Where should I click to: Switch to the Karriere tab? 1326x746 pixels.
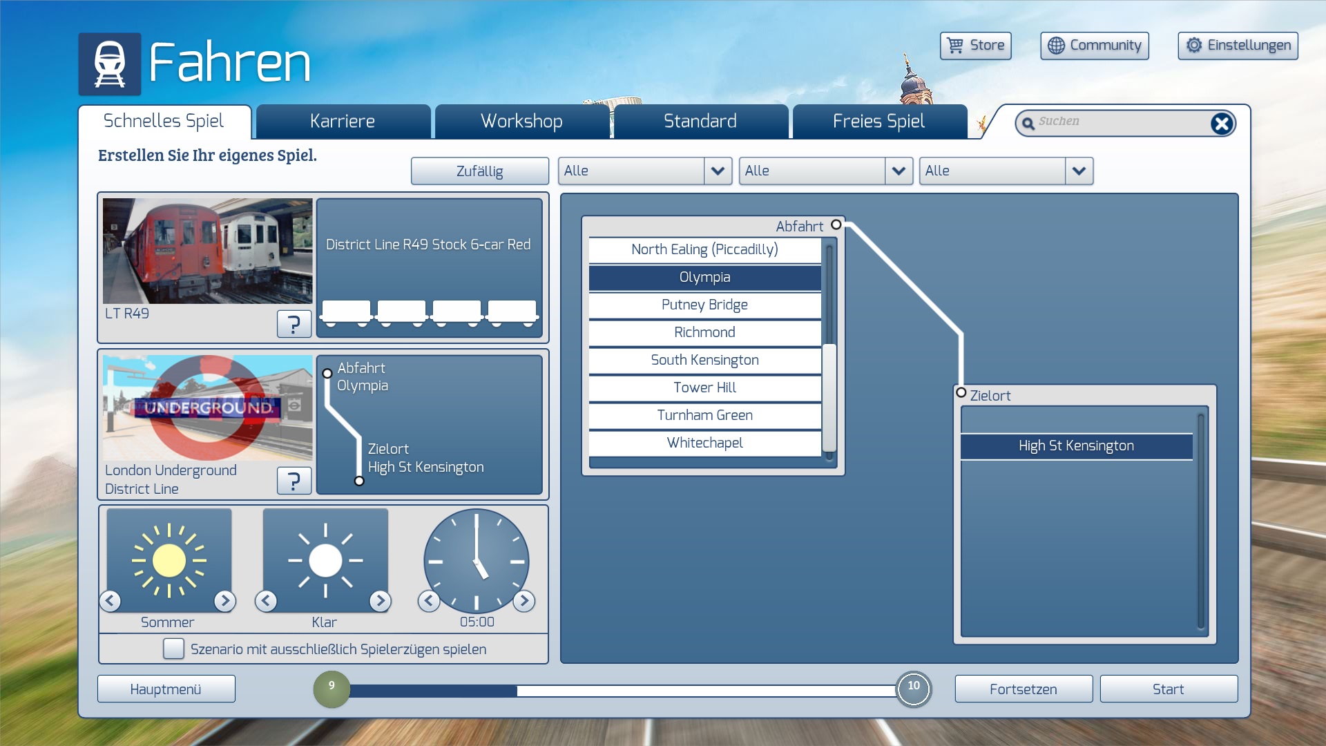pos(343,122)
